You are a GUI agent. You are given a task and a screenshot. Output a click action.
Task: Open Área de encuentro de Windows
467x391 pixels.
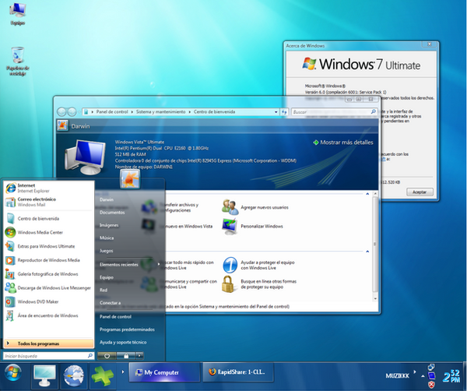click(48, 315)
